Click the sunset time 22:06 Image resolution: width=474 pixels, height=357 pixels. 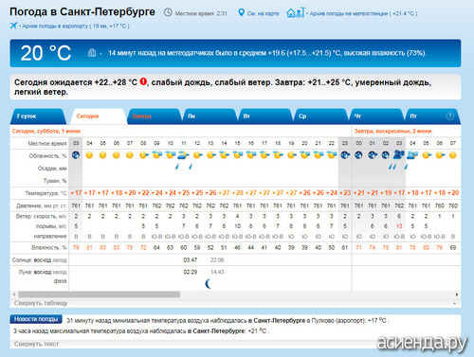[x=217, y=260]
